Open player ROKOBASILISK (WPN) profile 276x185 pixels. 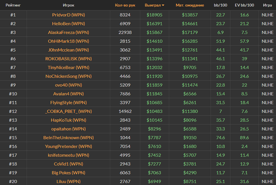click(x=69, y=59)
